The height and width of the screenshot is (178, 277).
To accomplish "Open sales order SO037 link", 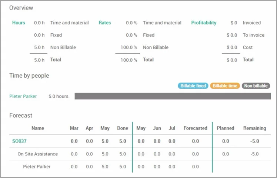I will [19, 141].
